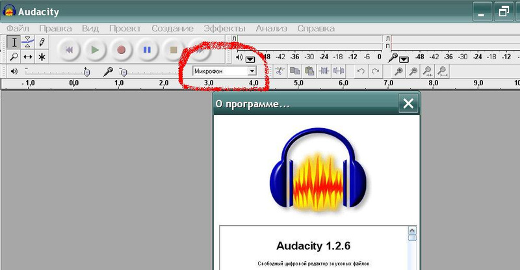Open the Файл menu
Screen dimensions: 520x270
(x=18, y=29)
